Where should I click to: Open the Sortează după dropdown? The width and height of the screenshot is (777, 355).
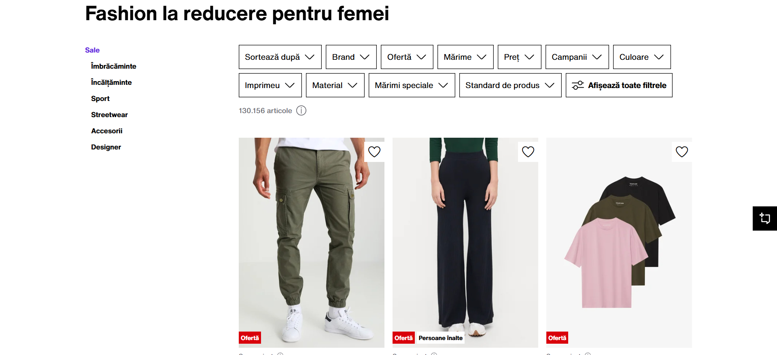pyautogui.click(x=280, y=57)
